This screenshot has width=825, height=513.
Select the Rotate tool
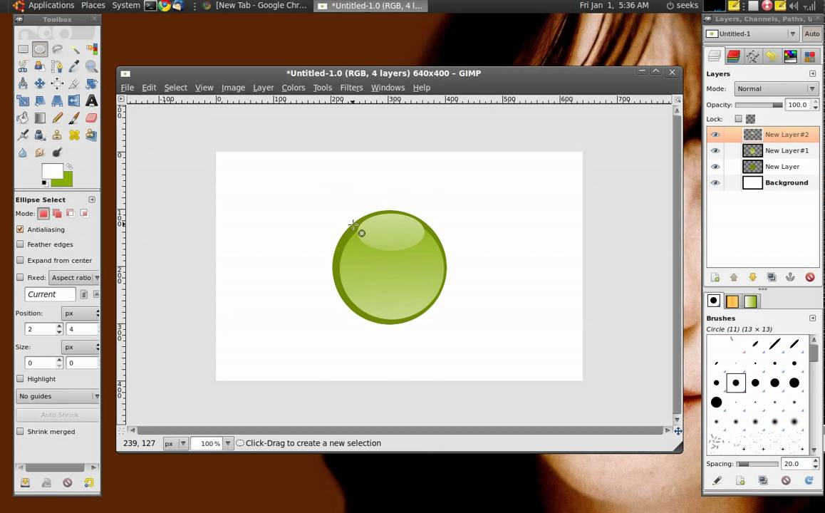92,83
